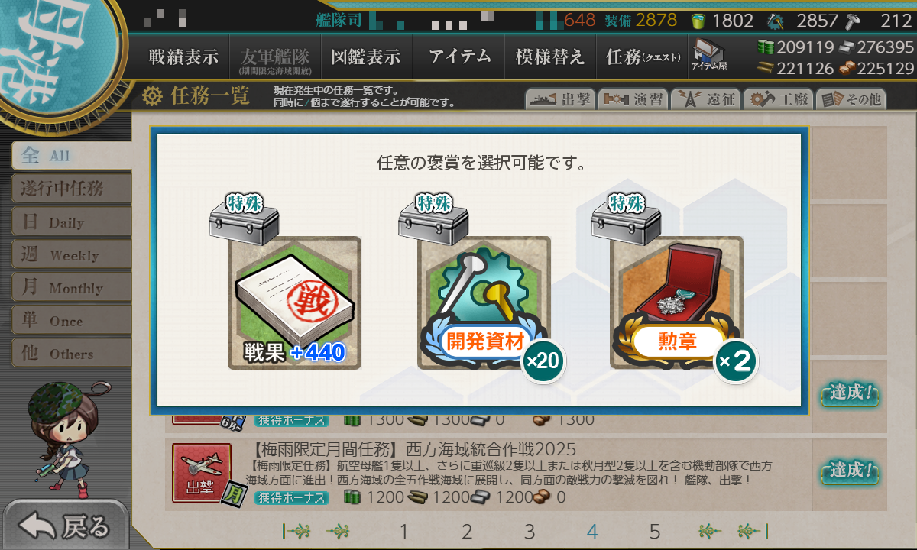The height and width of the screenshot is (550, 917).
Task: Go to first quest page arrow
Action: point(295,531)
